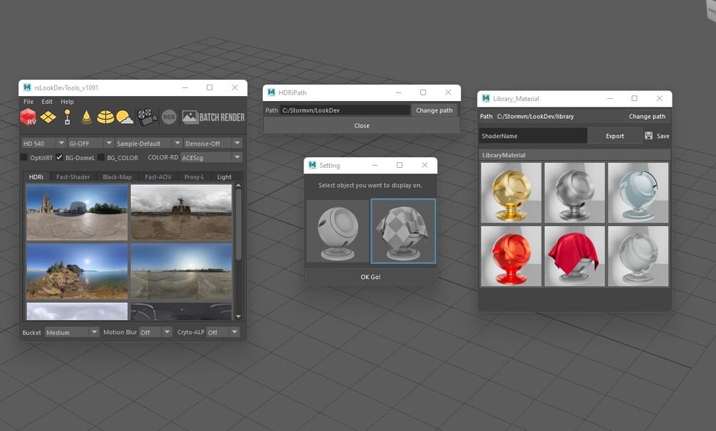This screenshot has width=716, height=431.
Task: Open Redshift RenderView with the red RV icon
Action: [28, 117]
